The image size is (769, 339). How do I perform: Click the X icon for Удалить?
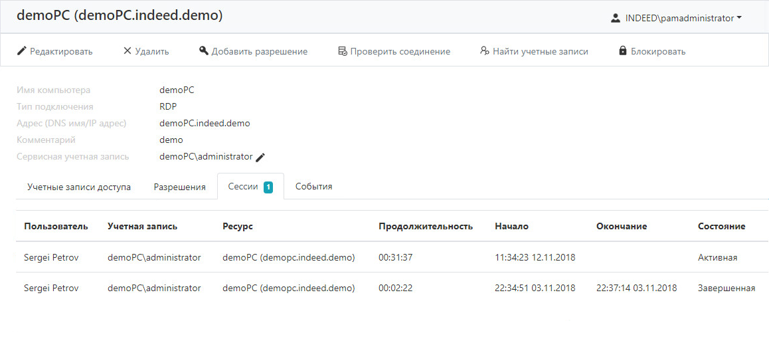point(127,51)
